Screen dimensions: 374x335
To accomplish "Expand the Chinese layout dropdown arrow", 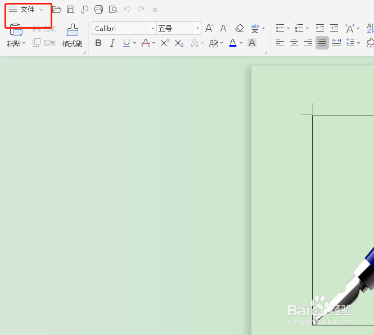I will tap(358, 28).
